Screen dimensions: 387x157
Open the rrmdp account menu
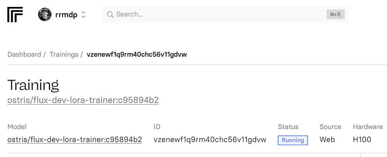66,15
